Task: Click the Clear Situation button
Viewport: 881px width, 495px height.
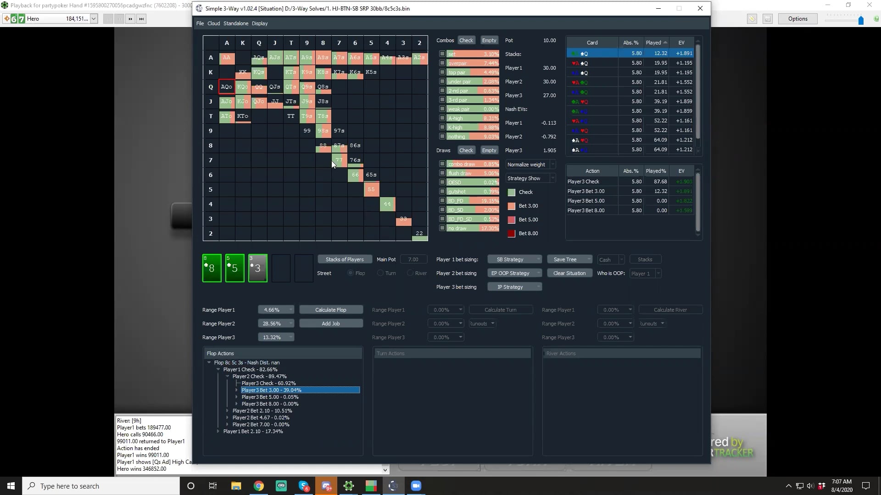Action: (x=569, y=273)
